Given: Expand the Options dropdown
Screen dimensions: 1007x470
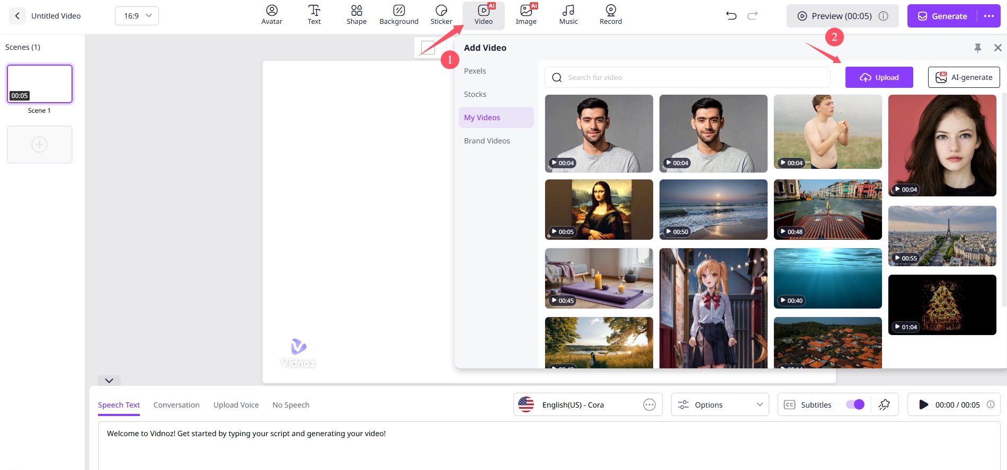Looking at the screenshot, I should point(720,404).
